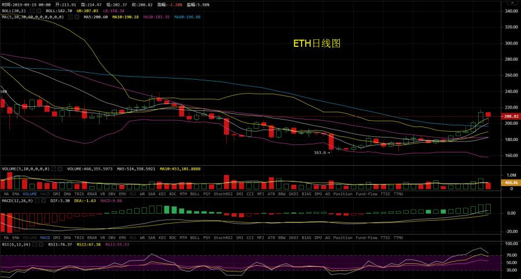Click the orange 466.4k volume axis tag
Screen dimensions: 521x279
pyautogui.click(x=511, y=183)
